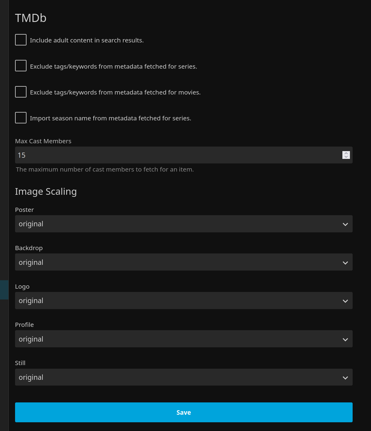
Task: Decrease Max Cast Members with the down arrow
Action: pos(346,157)
